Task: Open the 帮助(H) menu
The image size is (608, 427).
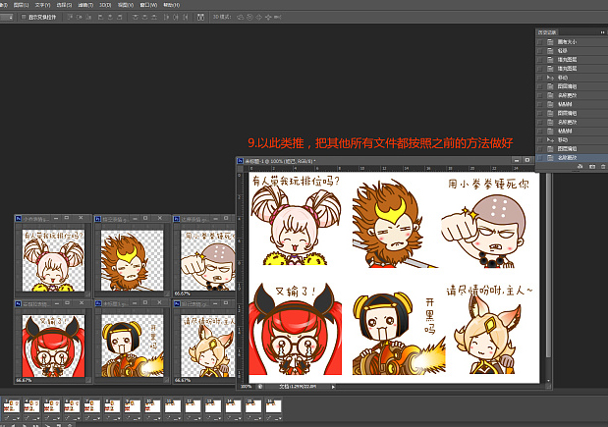Action: click(x=171, y=5)
